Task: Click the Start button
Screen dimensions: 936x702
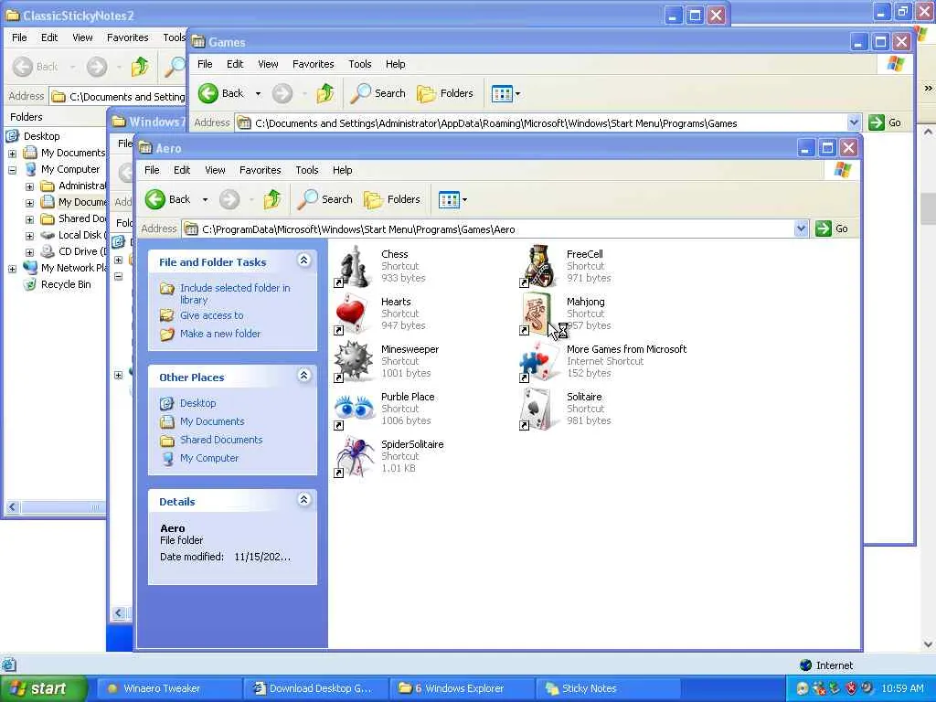Action: 42,688
